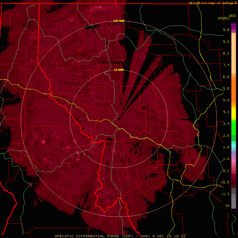The image size is (238, 238).
Task: Click the 50 NMI range ring label
Action: click(119, 70)
